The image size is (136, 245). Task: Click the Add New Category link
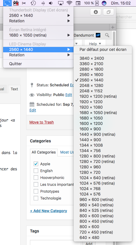pos(48,211)
